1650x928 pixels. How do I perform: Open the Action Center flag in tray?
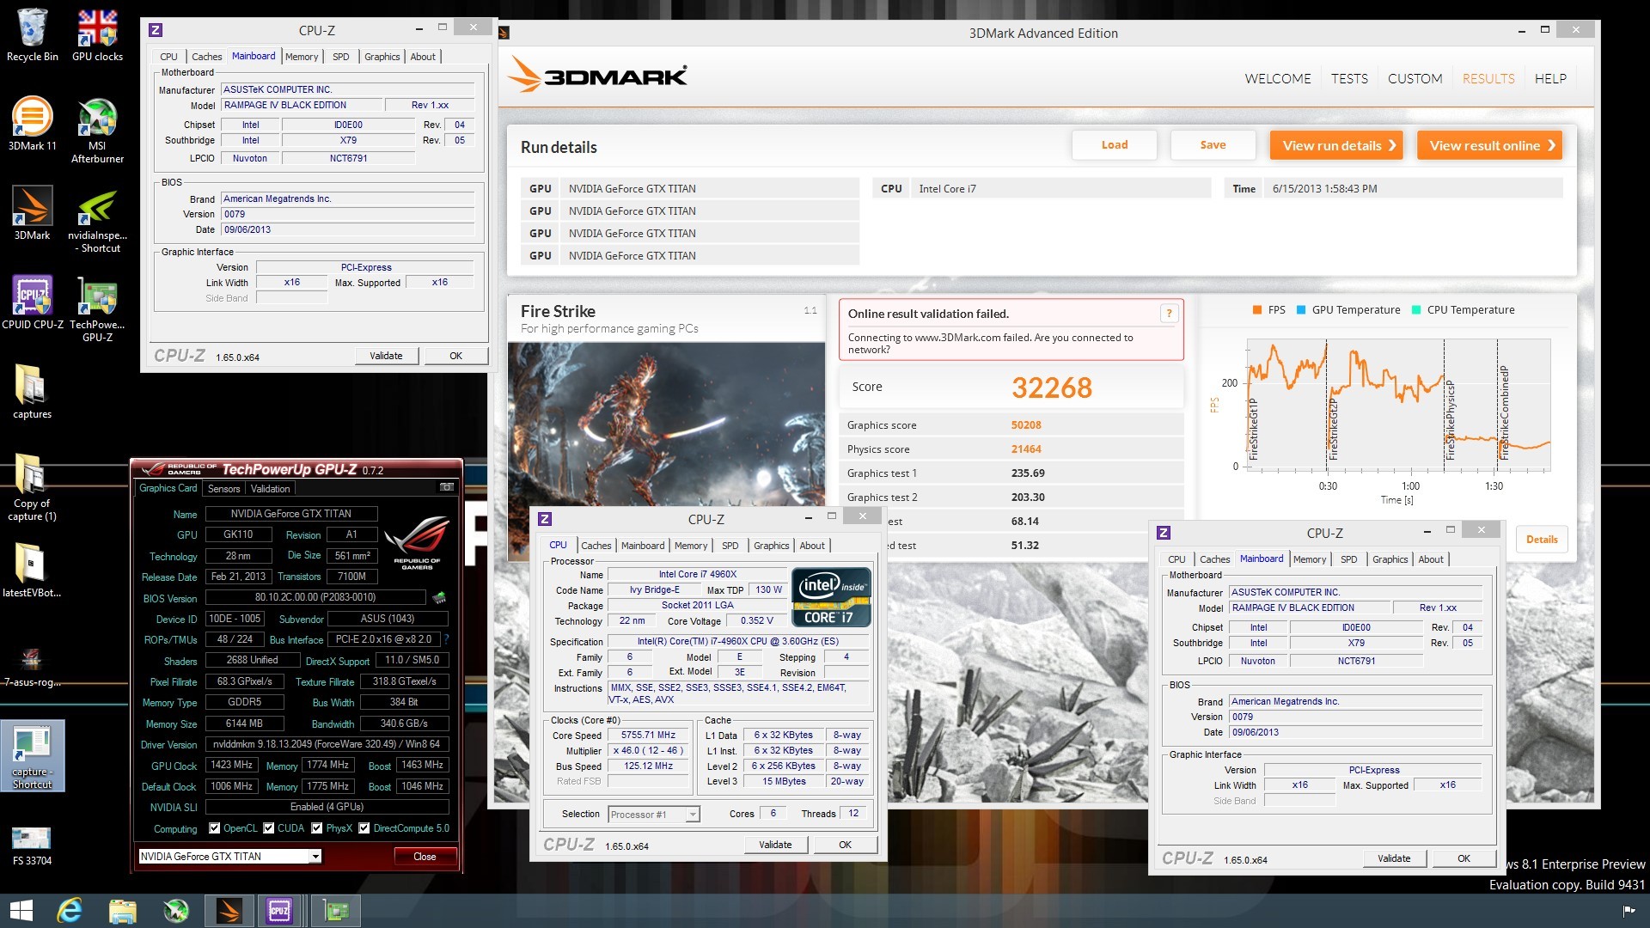point(1629,911)
